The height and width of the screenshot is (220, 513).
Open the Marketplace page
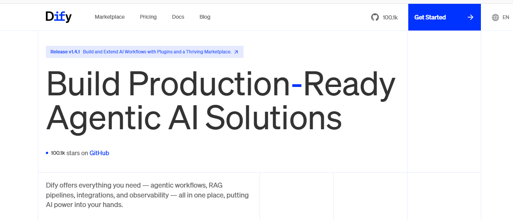(110, 17)
